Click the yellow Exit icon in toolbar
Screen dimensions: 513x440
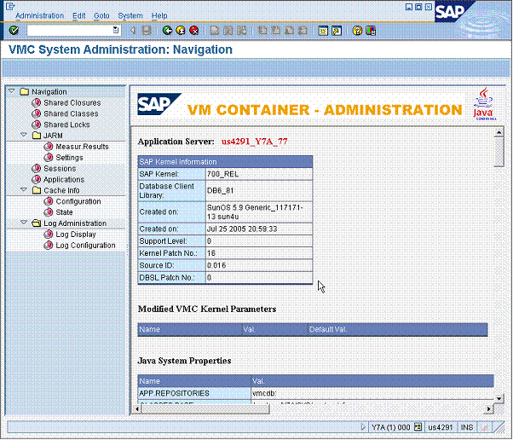[x=181, y=31]
